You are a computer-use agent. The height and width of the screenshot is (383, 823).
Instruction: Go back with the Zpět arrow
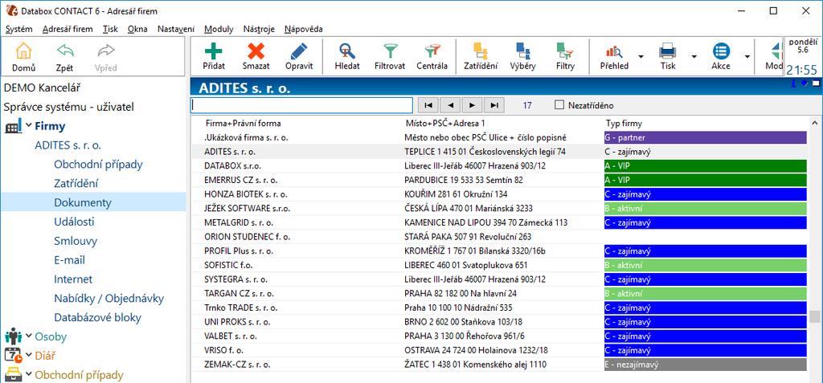(x=64, y=51)
